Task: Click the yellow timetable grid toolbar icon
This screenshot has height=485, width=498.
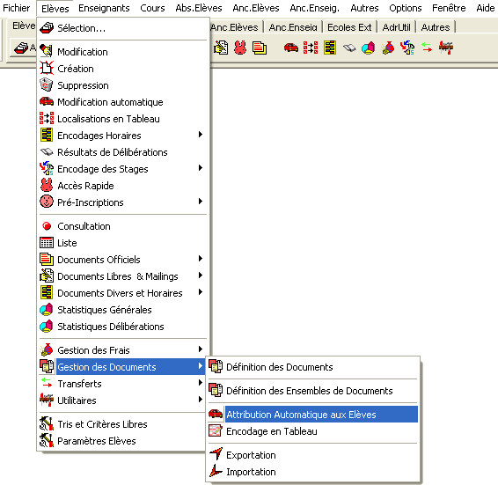Action: pyautogui.click(x=330, y=48)
